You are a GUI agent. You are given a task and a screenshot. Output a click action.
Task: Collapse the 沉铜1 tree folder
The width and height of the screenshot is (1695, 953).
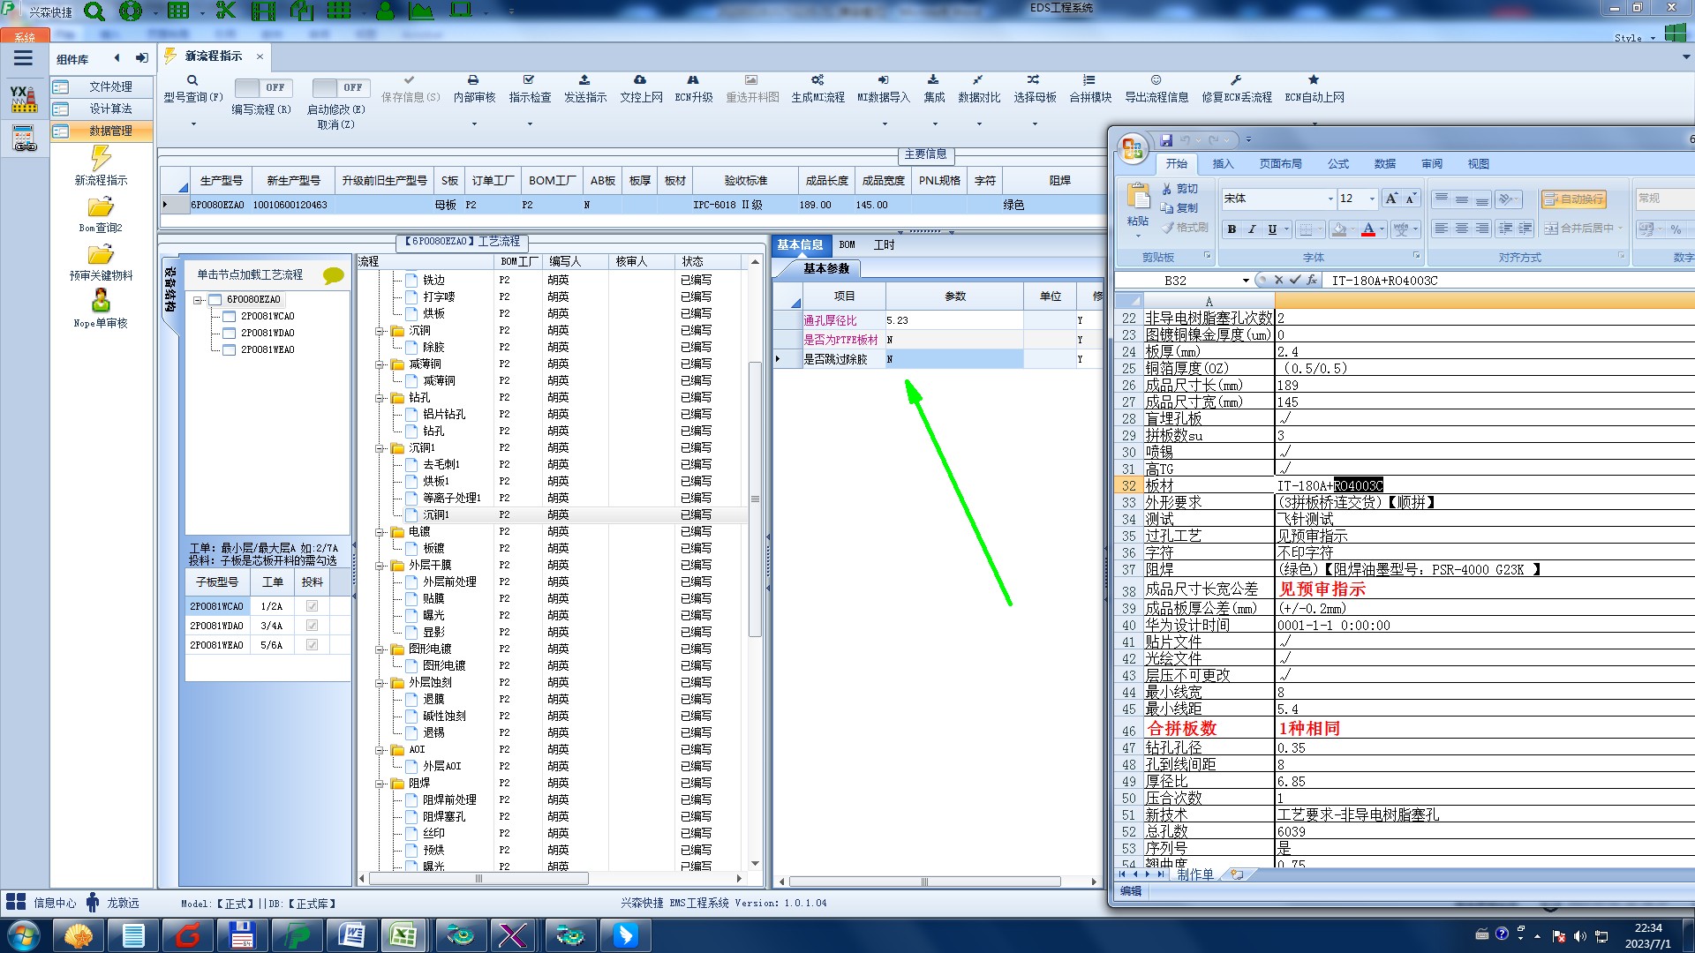380,448
